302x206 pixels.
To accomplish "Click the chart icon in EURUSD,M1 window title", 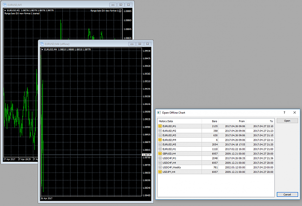I will (x=5, y=5).
